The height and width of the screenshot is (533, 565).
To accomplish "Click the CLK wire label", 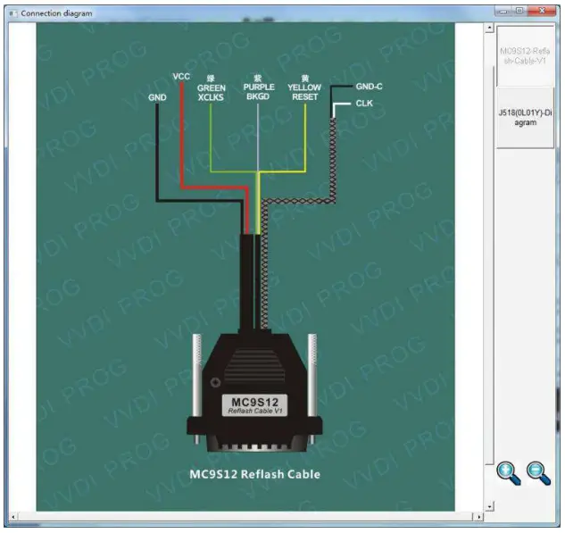I will pyautogui.click(x=364, y=104).
